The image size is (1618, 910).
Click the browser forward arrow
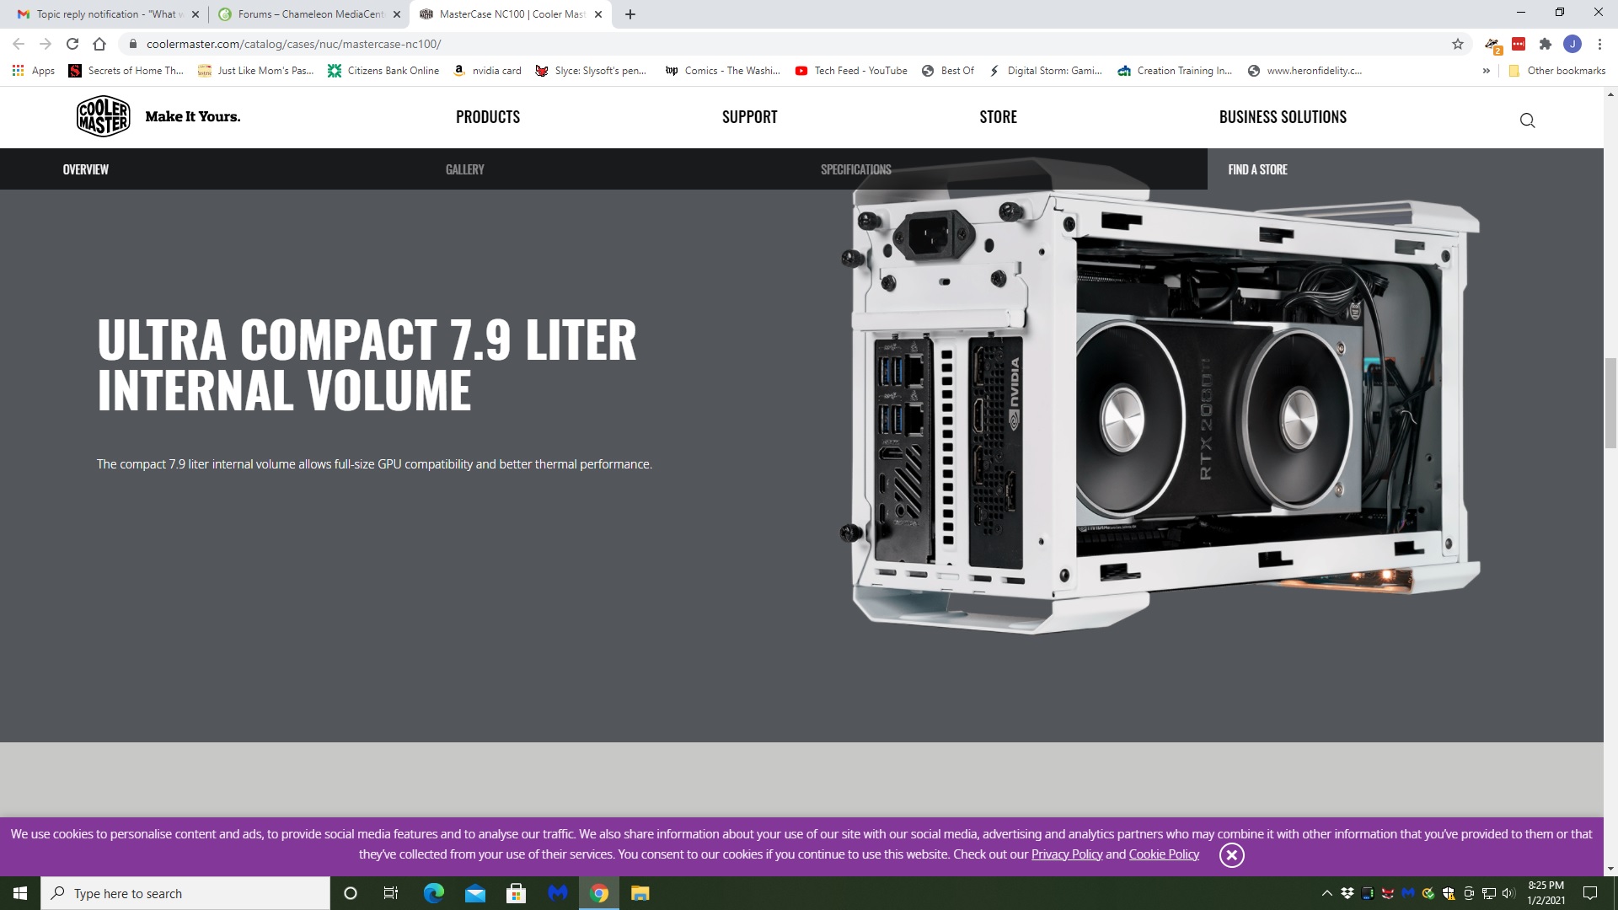[x=46, y=44]
